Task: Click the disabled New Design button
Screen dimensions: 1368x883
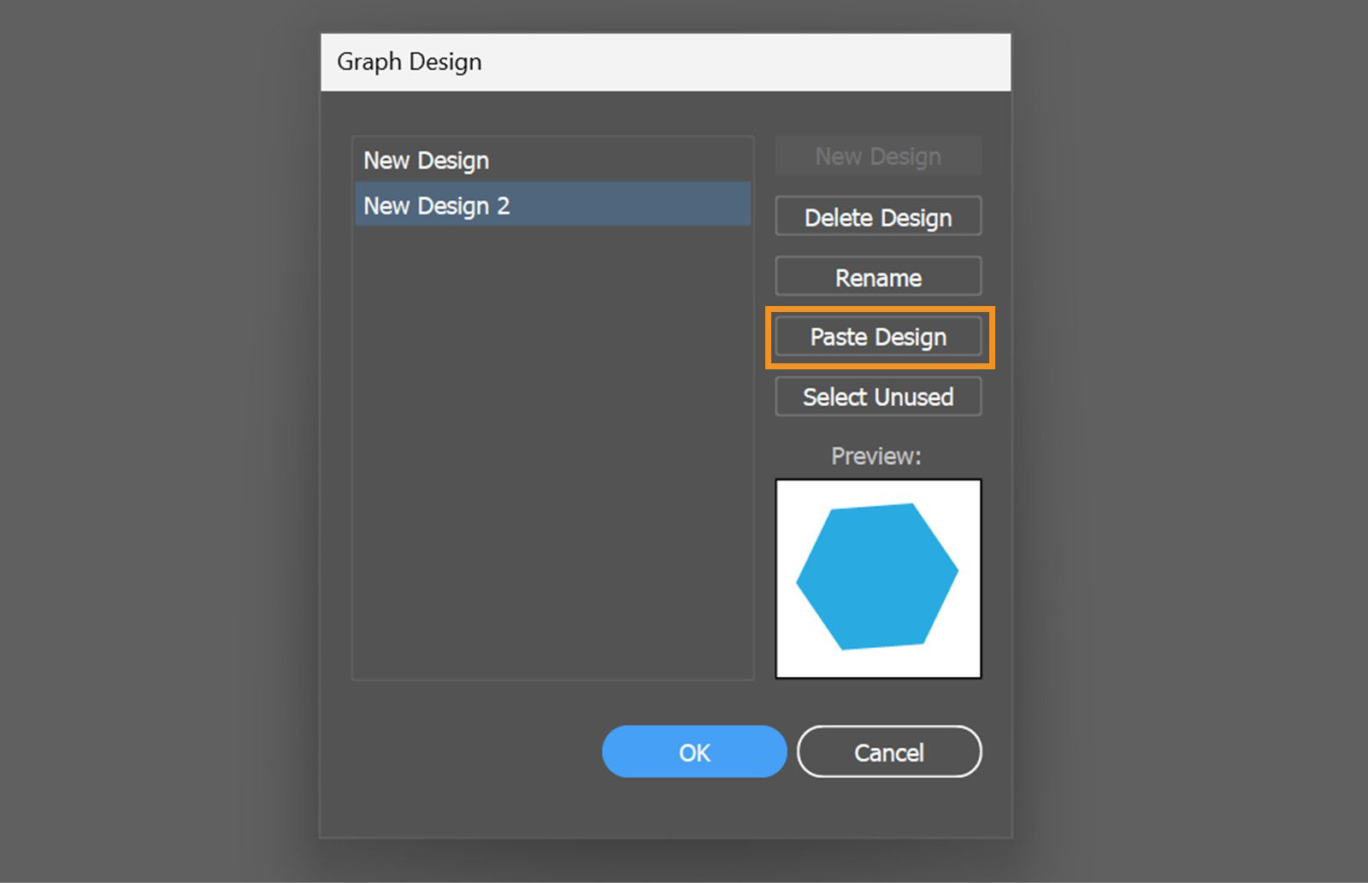Action: point(877,156)
